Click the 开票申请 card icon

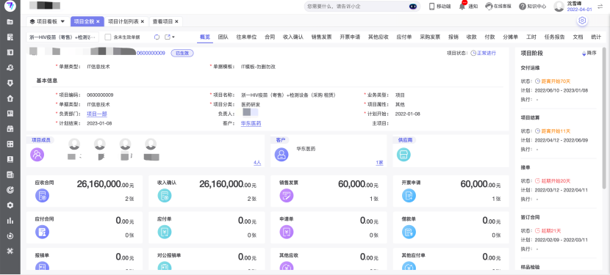tap(409, 196)
